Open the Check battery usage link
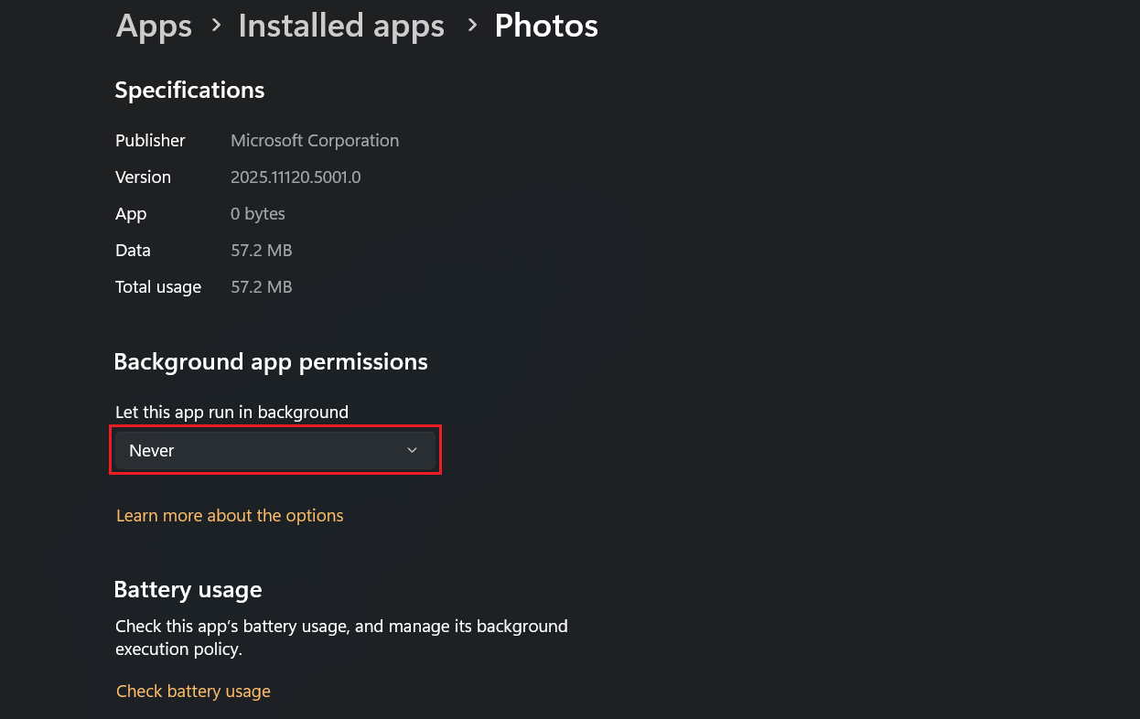The image size is (1140, 719). pos(193,692)
